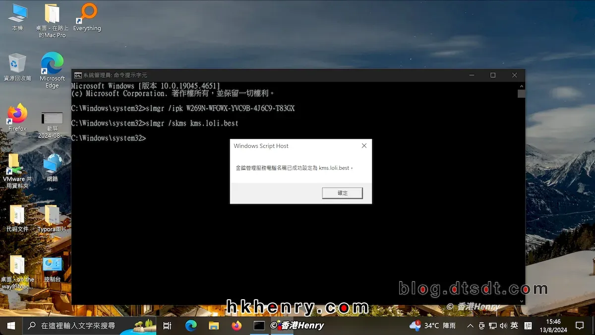Click the taskbar search input field
This screenshot has width=595, height=335.
(79, 326)
